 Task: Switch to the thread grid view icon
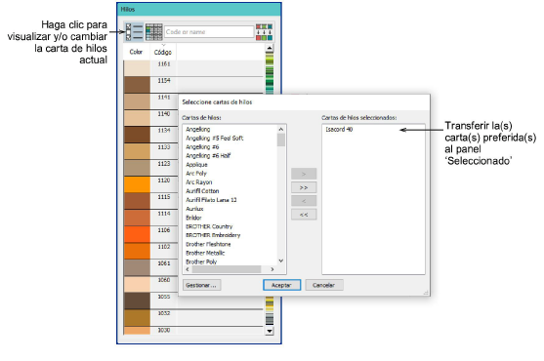click(153, 32)
